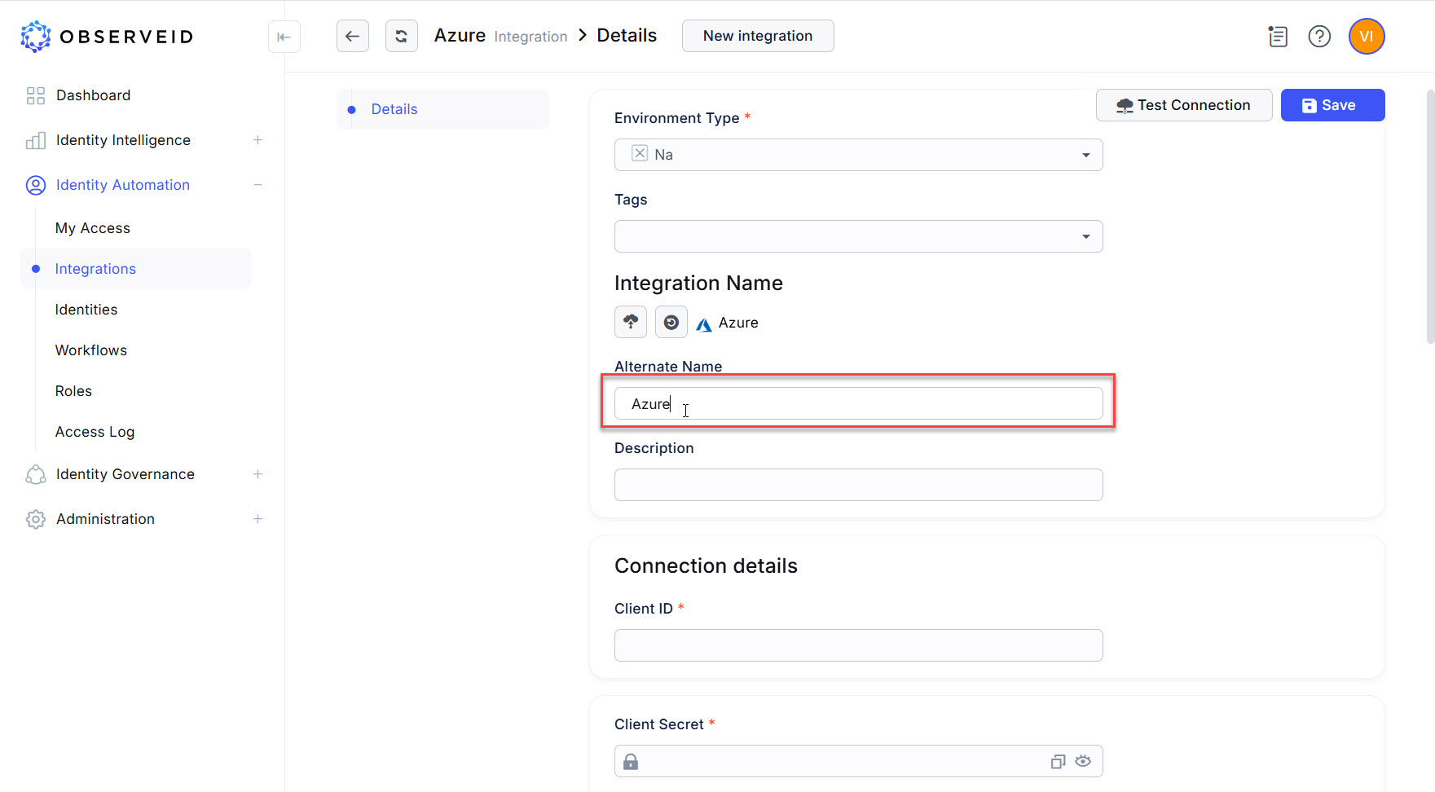Click the reset logo icon button
Screen dimensions: 1435x792
coord(671,322)
